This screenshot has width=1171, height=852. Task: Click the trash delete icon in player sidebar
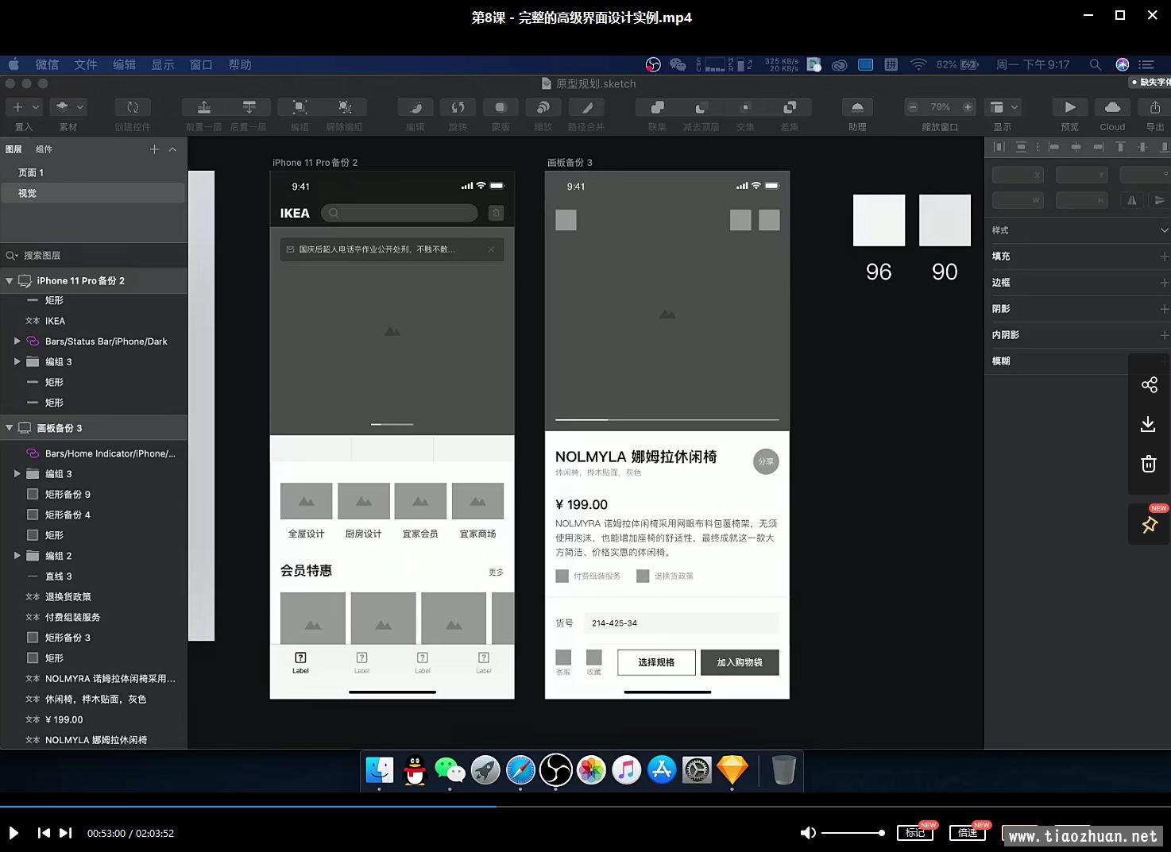pos(1149,464)
